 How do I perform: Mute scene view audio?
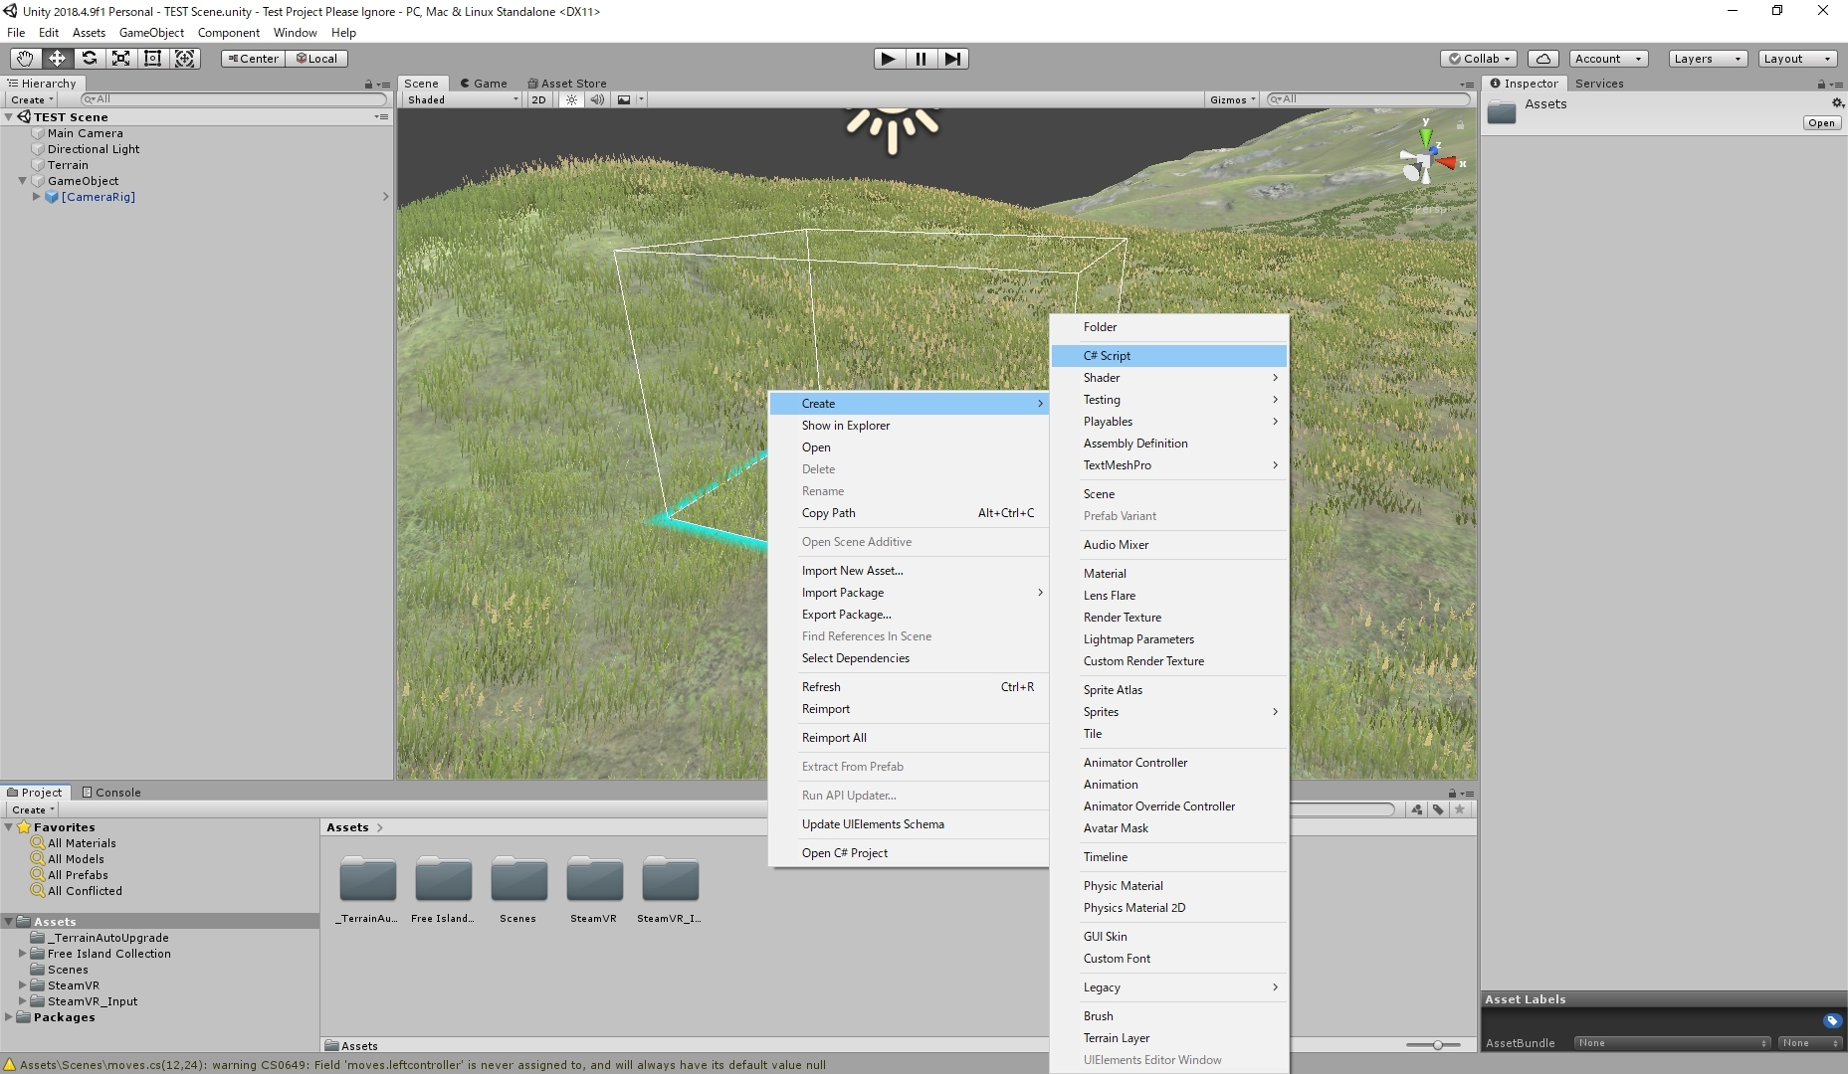597,99
